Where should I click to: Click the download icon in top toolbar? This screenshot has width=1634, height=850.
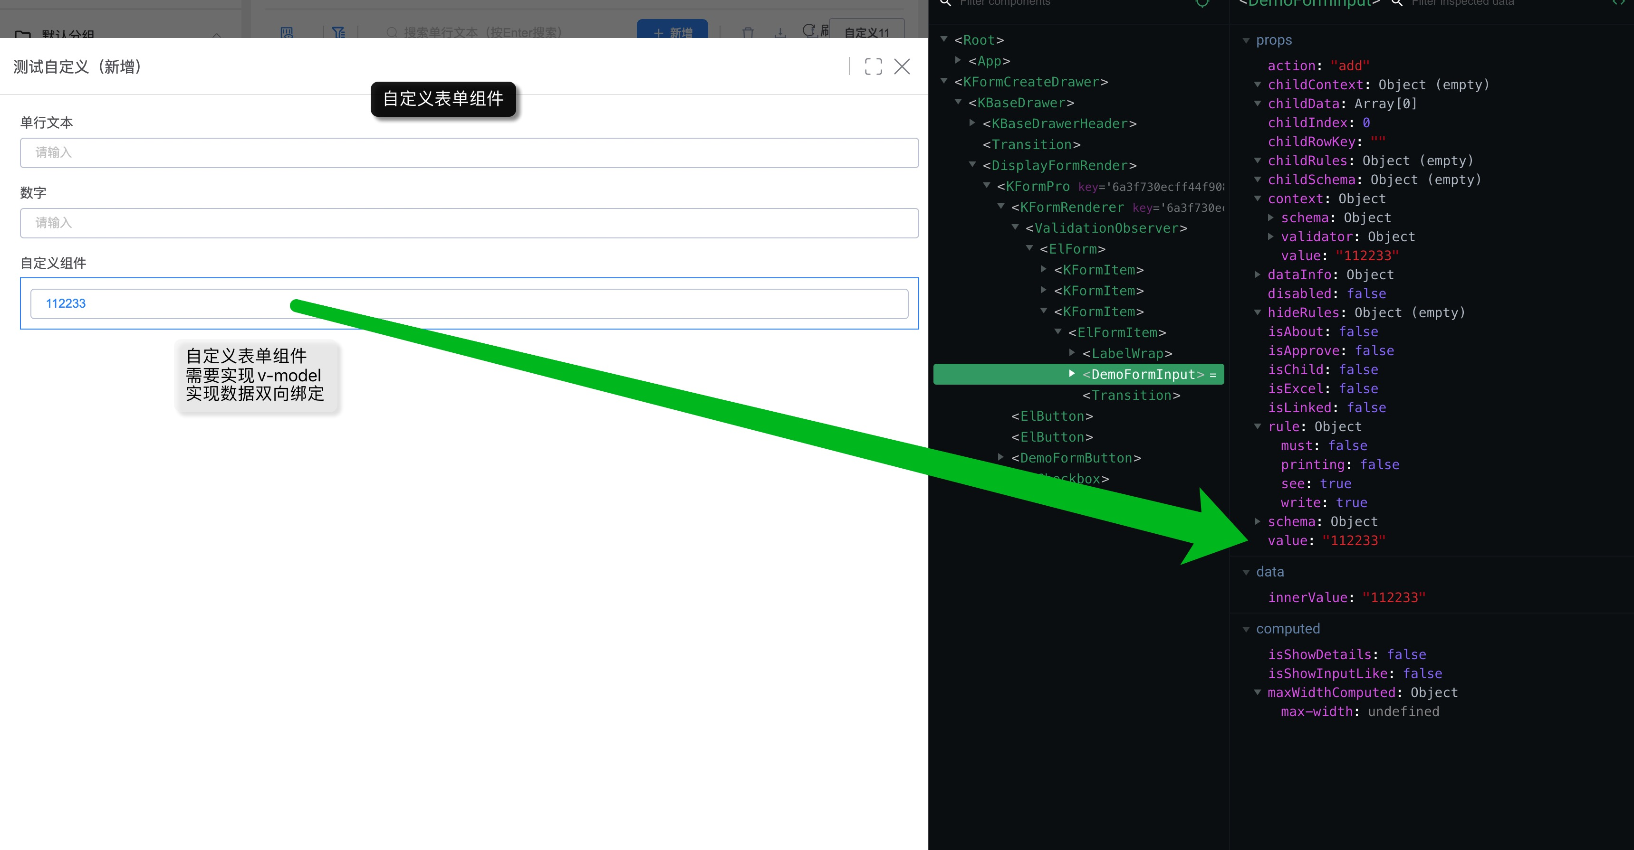coord(780,32)
